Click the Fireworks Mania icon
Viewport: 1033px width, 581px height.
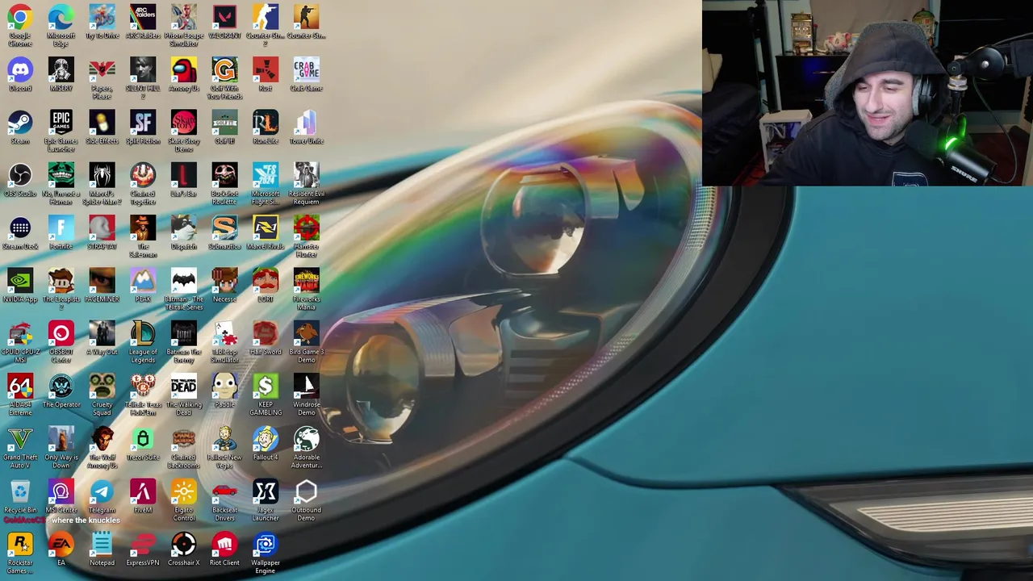pos(307,281)
